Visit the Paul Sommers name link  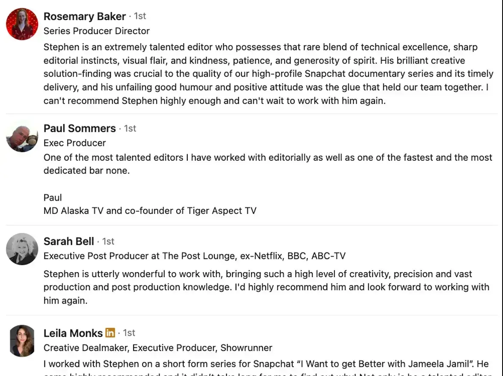pos(80,128)
